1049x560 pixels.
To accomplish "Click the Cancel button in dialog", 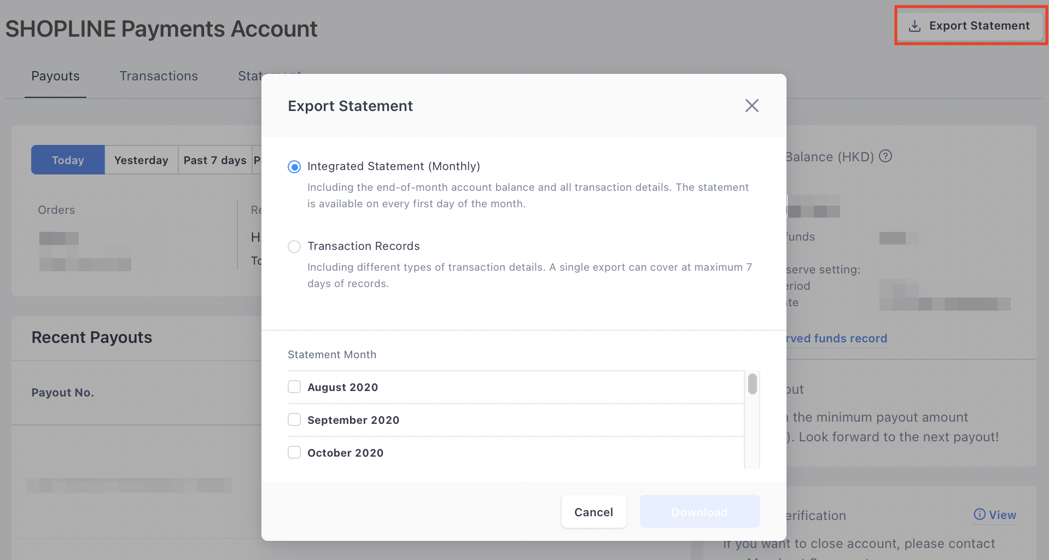I will click(593, 512).
